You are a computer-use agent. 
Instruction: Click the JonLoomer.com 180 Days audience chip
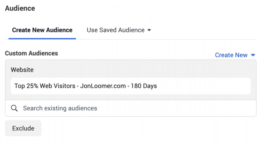click(x=131, y=86)
